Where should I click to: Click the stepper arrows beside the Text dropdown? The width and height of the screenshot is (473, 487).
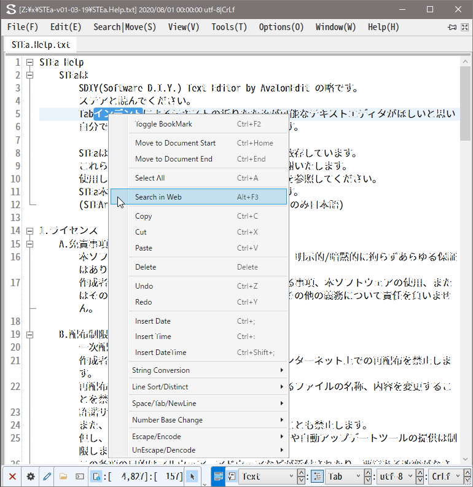[301, 476]
